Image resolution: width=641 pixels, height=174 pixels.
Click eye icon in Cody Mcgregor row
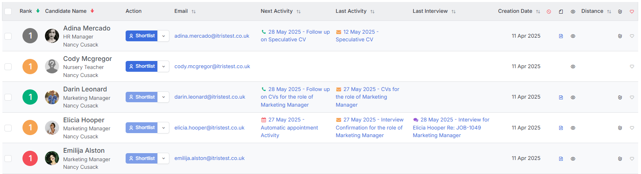[573, 67]
